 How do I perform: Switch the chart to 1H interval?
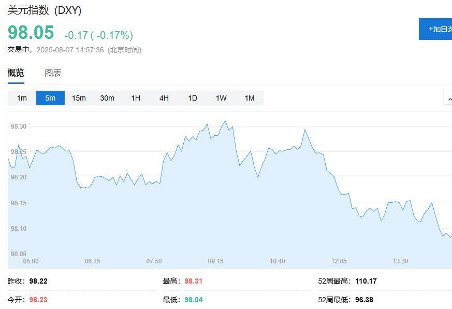(x=135, y=98)
